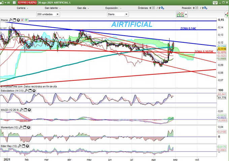Maximize the Estocástico panel
Viewport: 229px width, 161px height.
click(x=30, y=91)
